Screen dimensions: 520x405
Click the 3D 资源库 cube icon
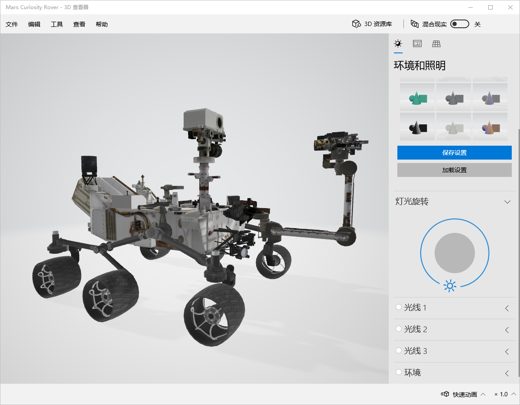(x=356, y=24)
